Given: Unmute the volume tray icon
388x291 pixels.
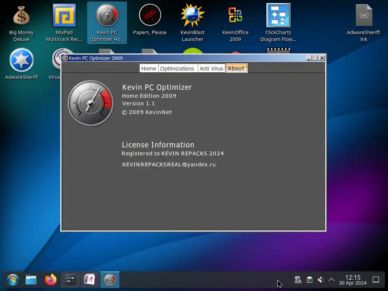Looking at the screenshot, I should pyautogui.click(x=321, y=280).
